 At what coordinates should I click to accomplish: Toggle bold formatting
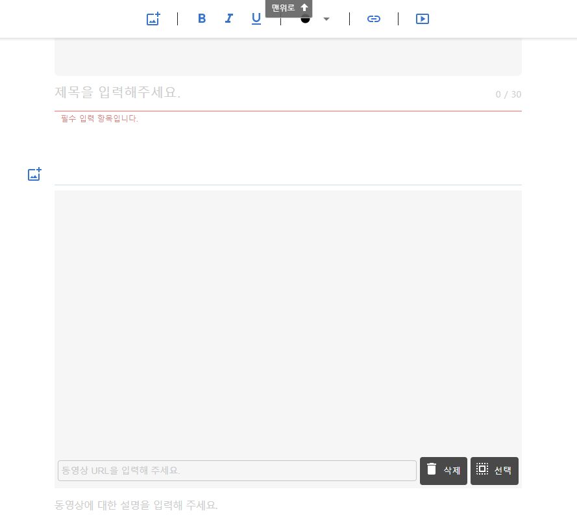pyautogui.click(x=202, y=18)
